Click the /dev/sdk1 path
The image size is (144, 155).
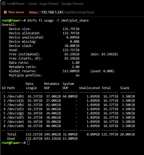click(16, 105)
